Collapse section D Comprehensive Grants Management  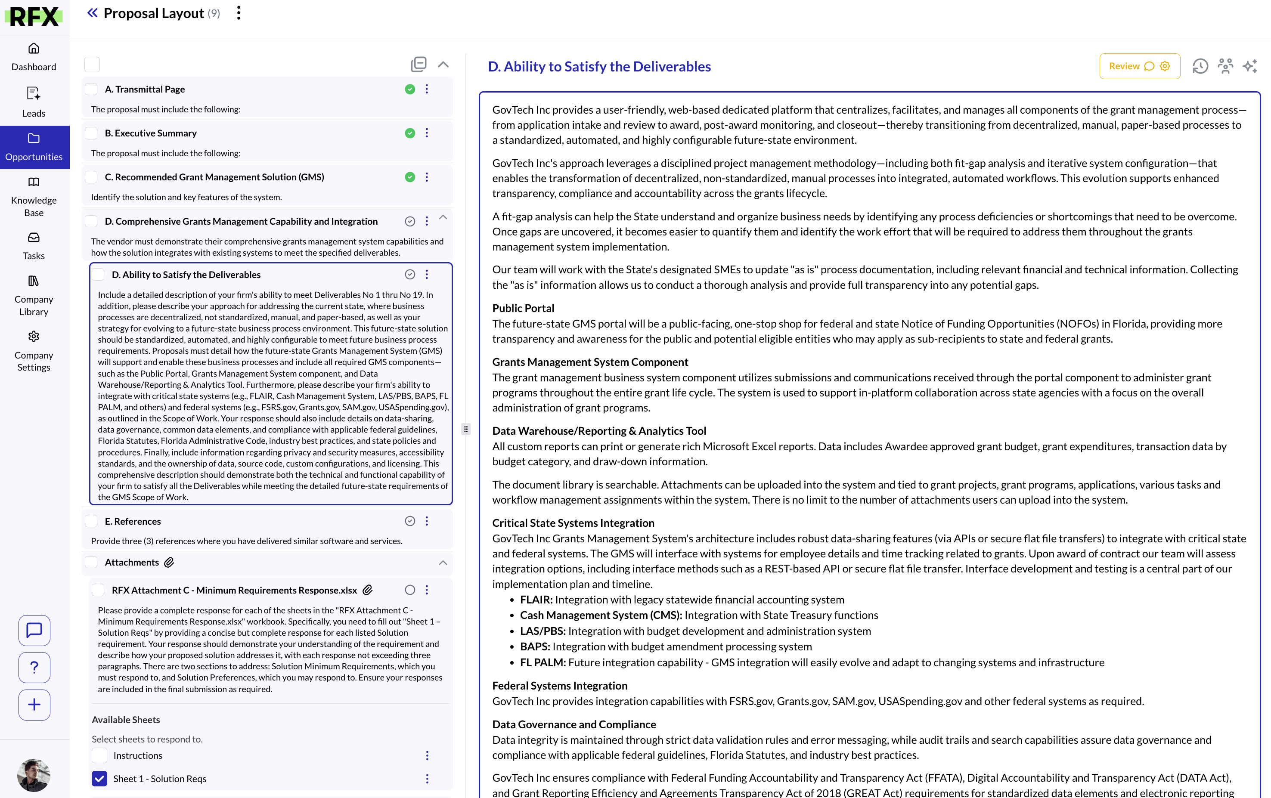tap(443, 217)
